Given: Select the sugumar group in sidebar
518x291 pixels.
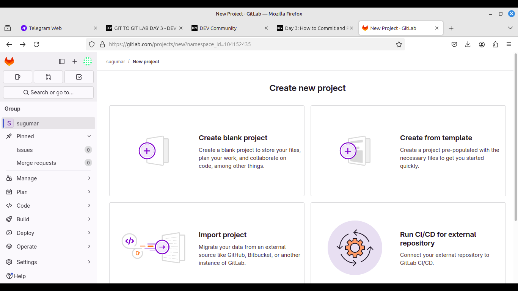Looking at the screenshot, I should point(48,123).
